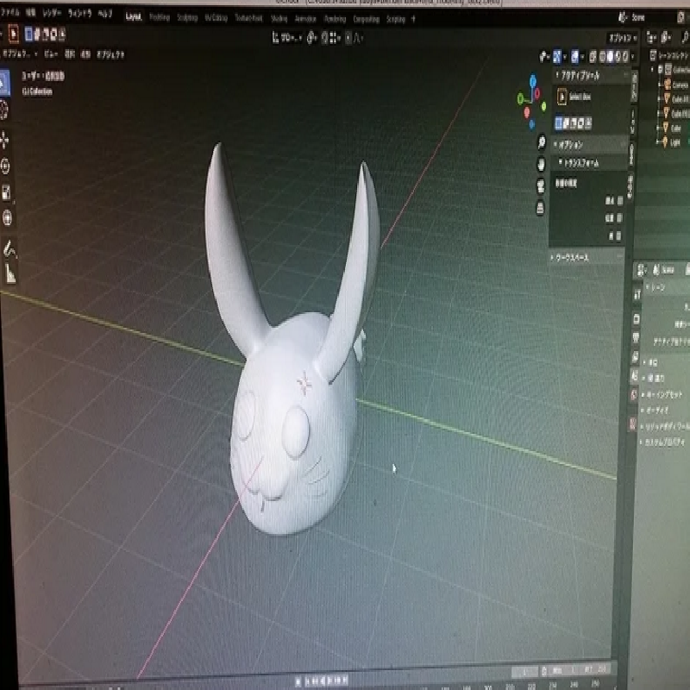Select the Annotate tool in the left toolbar
The image size is (690, 690).
(9, 249)
